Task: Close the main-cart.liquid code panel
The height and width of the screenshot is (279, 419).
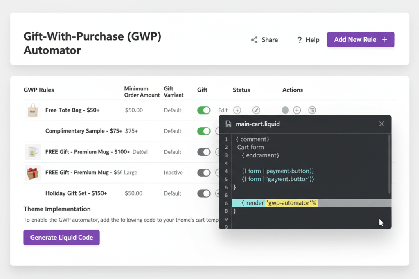Action: pyautogui.click(x=381, y=124)
